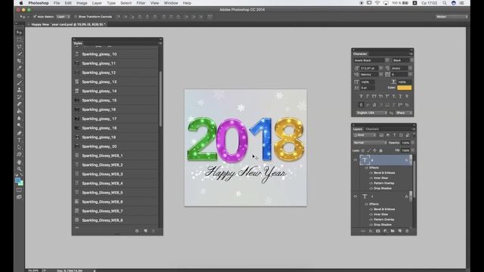Viewport: 484px width, 272px height.
Task: Apply style Sparkling_Glossy_WEB_8
Action: 116,220
